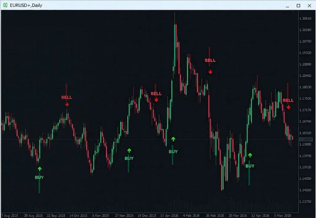
Task: Click the 1.13730 price scale value
Action: (305, 201)
